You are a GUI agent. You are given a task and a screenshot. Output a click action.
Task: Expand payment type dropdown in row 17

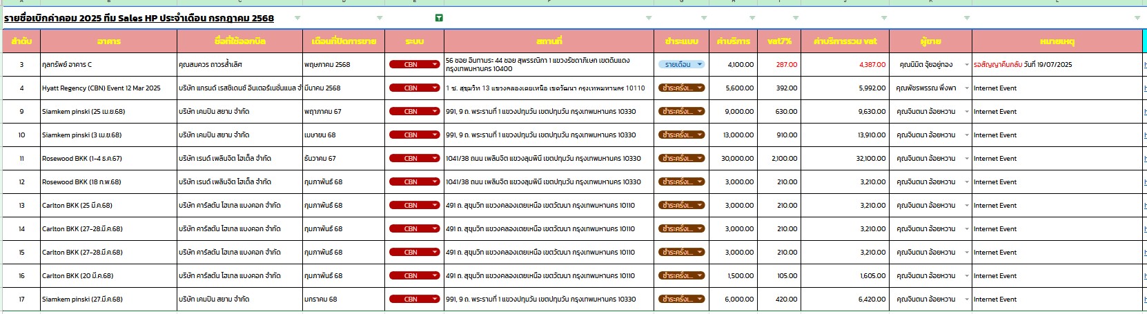point(700,300)
